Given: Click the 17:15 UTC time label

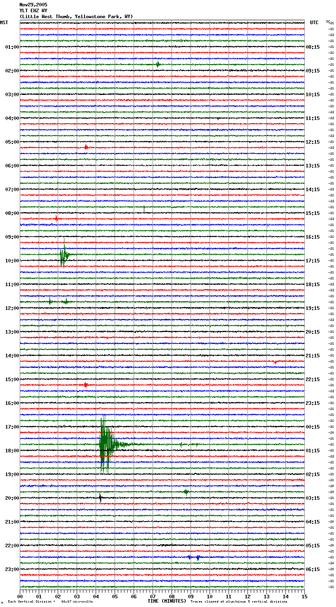Looking at the screenshot, I should [313, 261].
